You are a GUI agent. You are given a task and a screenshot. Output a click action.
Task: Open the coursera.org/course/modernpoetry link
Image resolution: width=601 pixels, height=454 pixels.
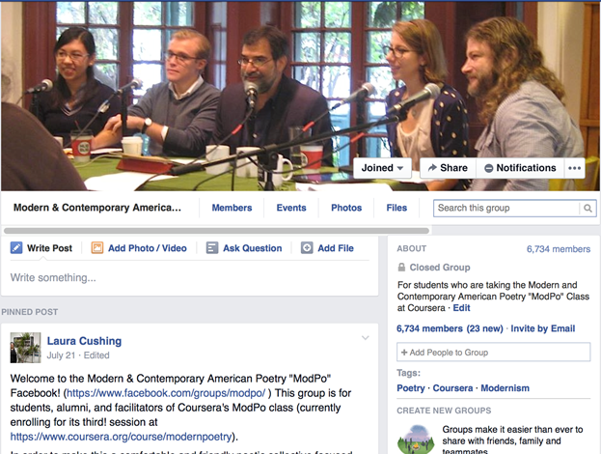coord(122,437)
